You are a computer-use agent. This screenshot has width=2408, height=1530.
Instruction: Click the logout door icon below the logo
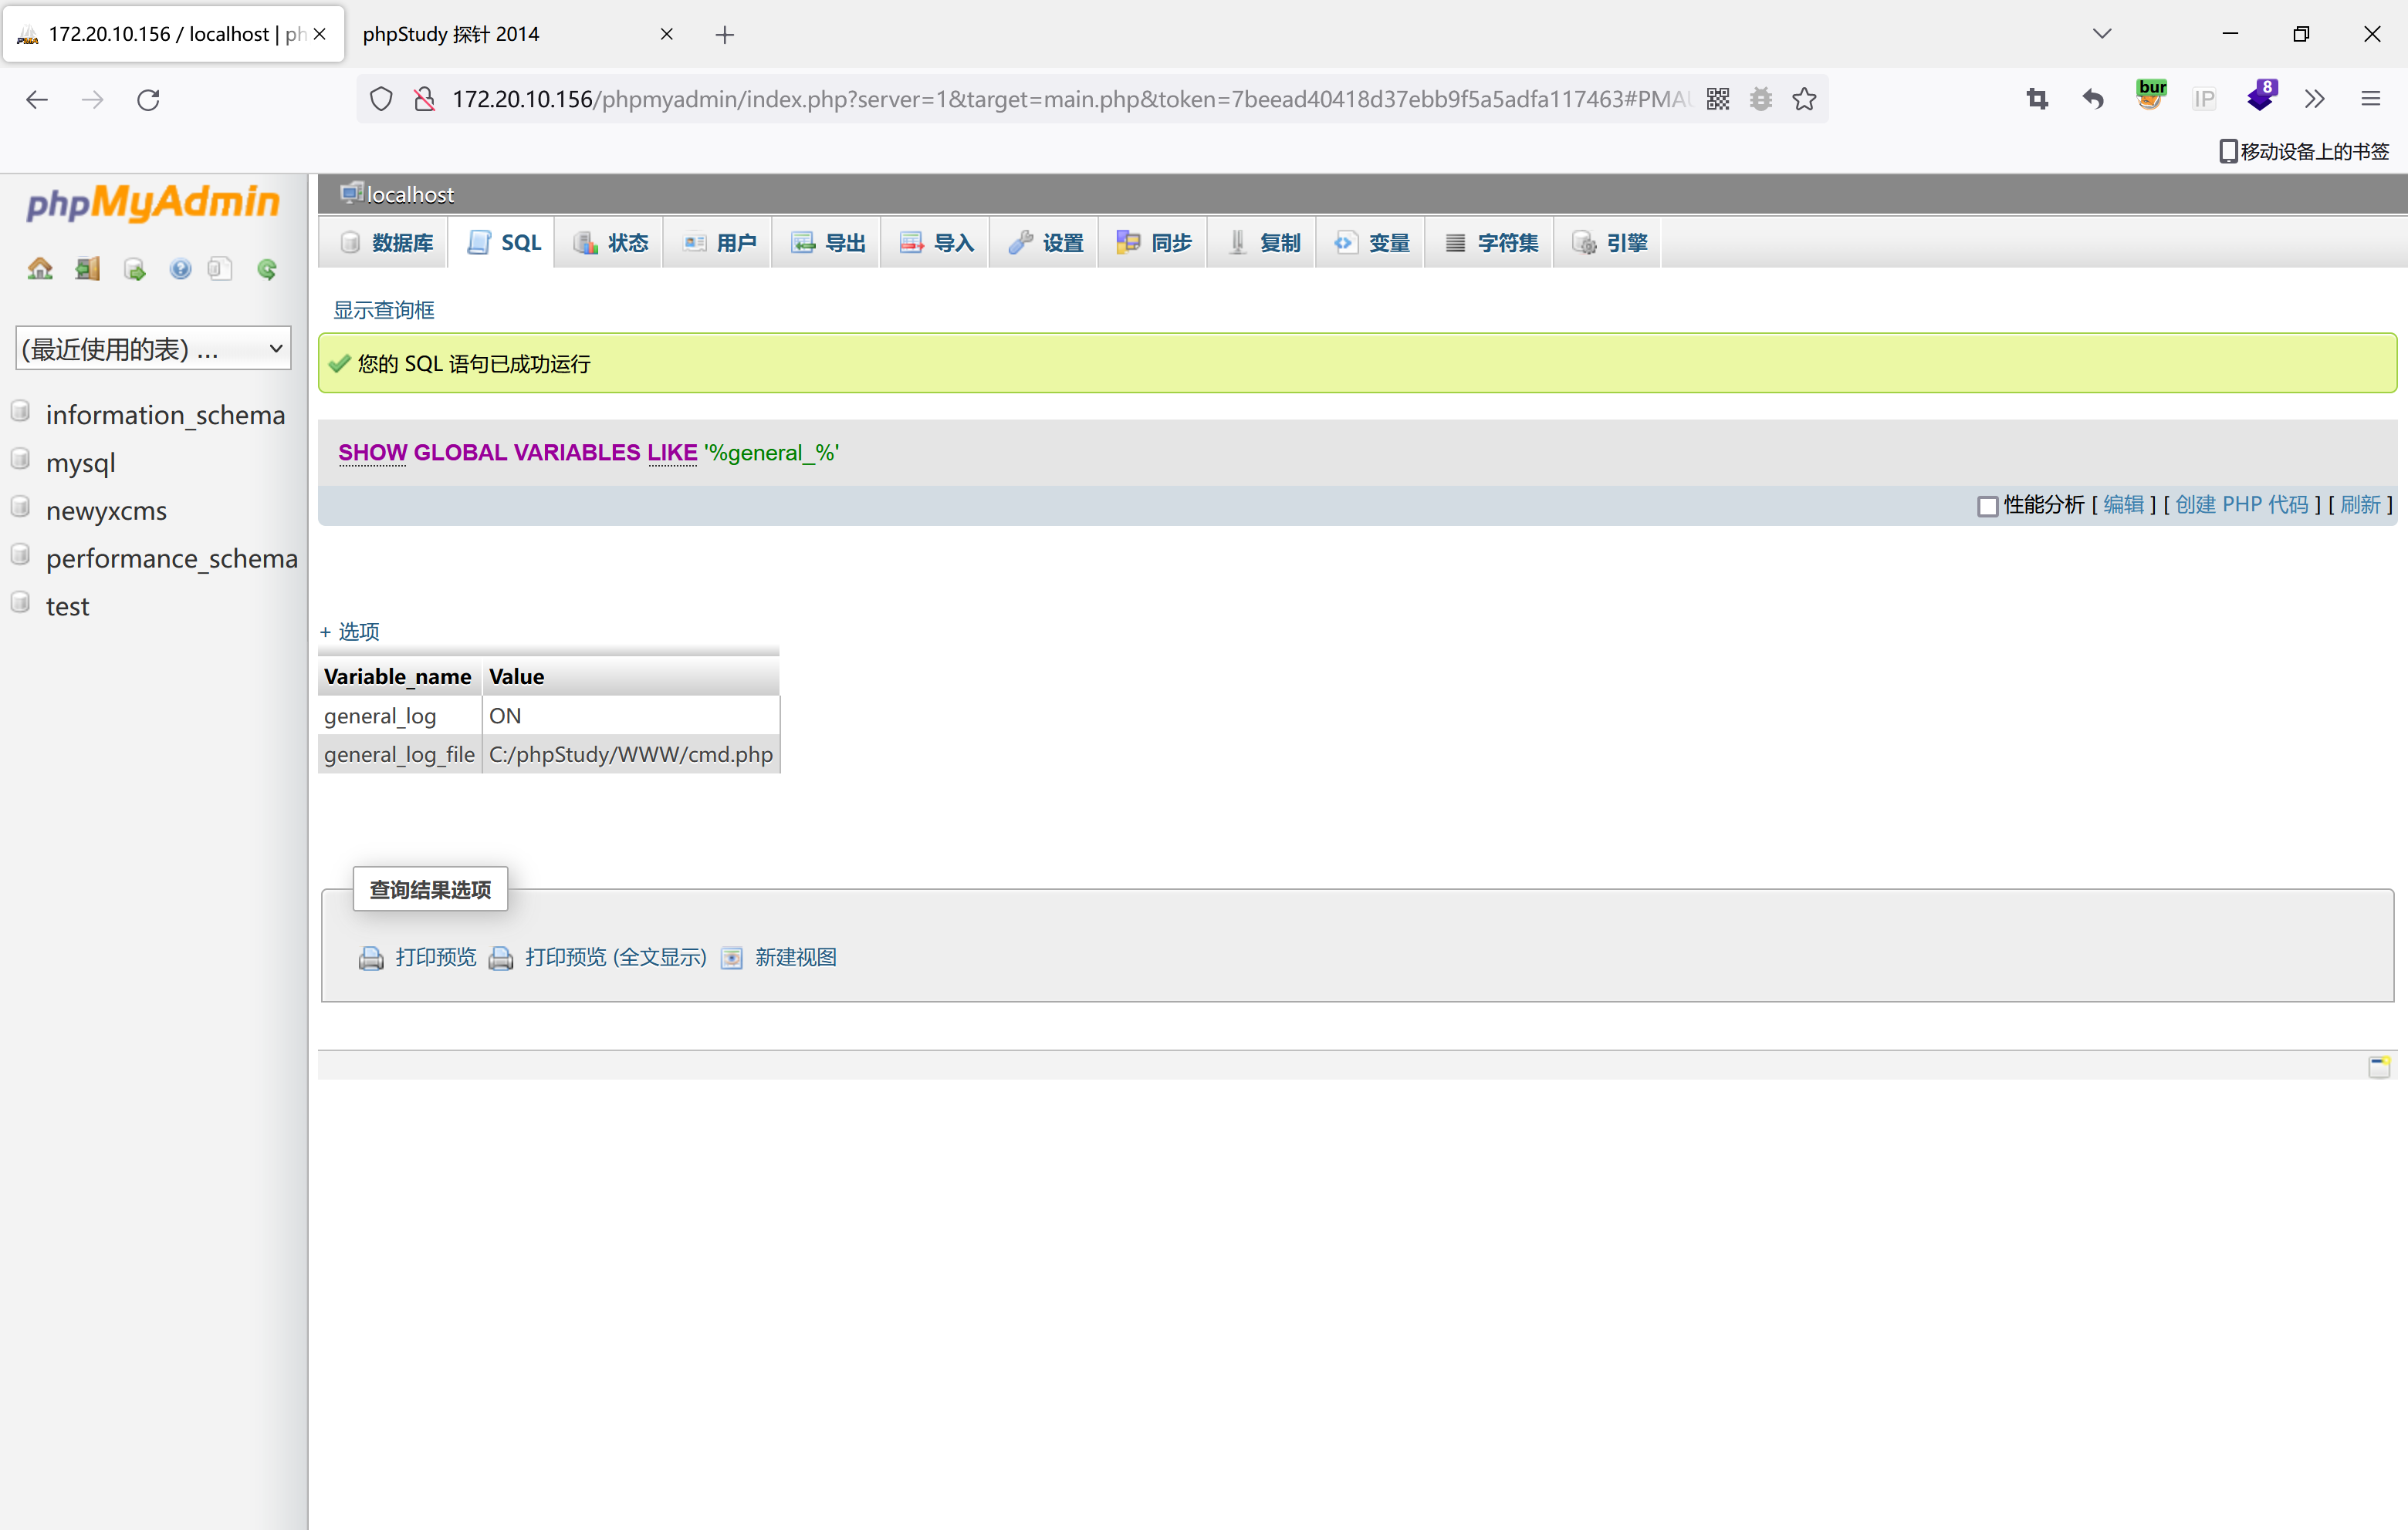click(x=87, y=268)
